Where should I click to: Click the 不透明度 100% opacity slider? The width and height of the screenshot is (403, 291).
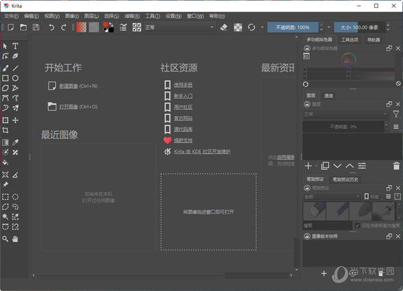coord(293,27)
